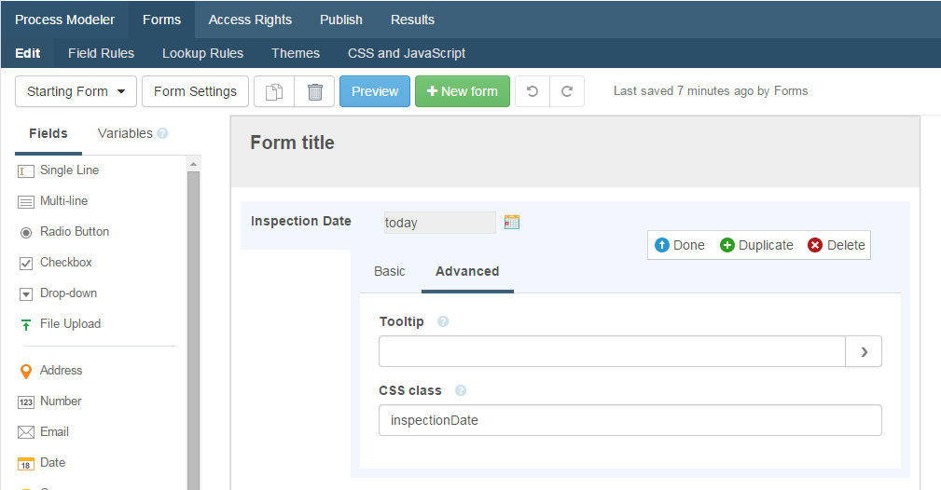Viewport: 941px width, 490px height.
Task: Click the green New form button
Action: 462,91
